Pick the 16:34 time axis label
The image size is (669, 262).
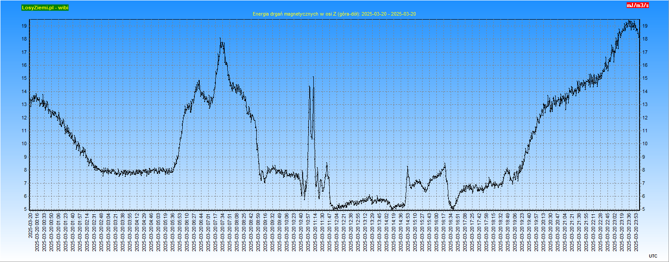coord(451,232)
